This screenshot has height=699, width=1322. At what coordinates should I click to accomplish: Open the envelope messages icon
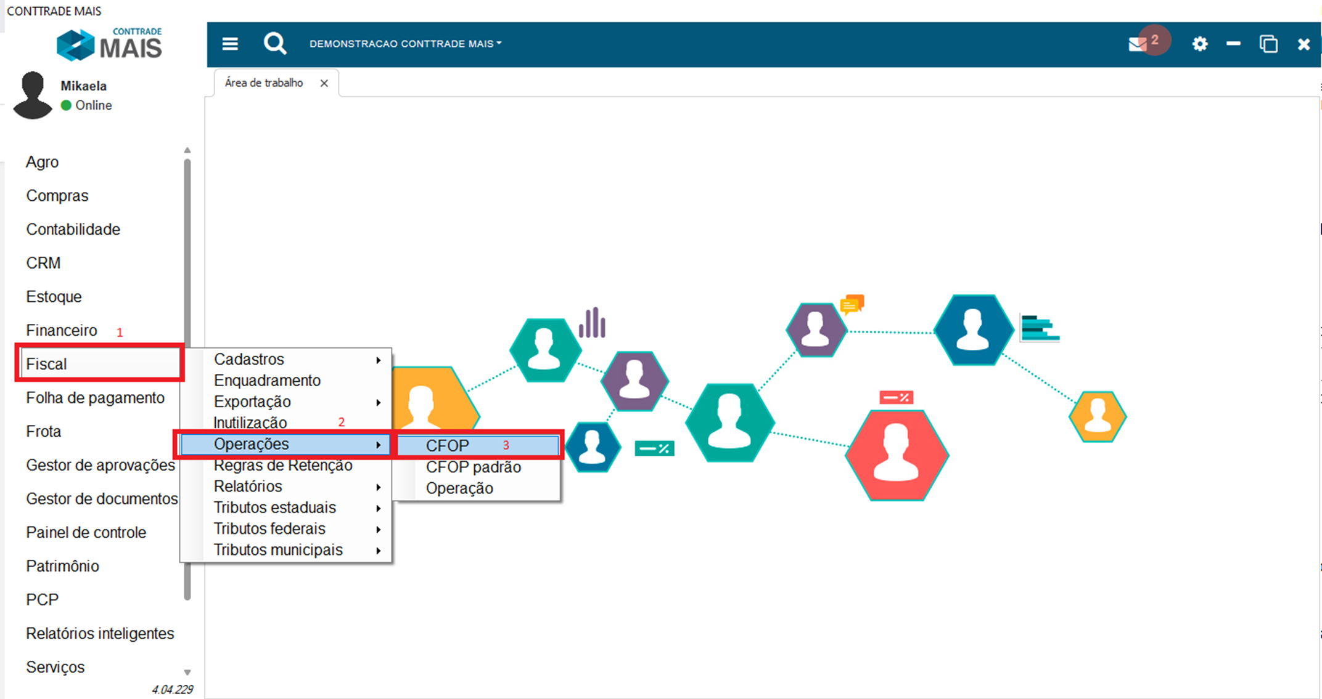(x=1138, y=44)
